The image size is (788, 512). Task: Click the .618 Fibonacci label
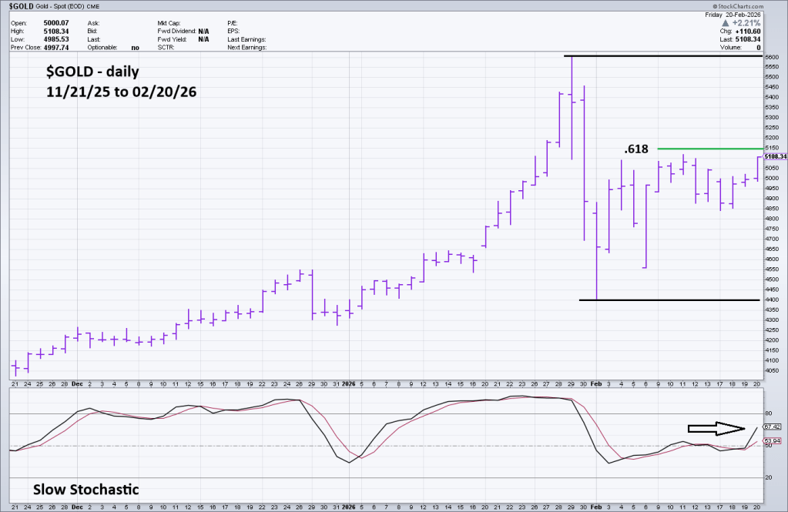[635, 149]
